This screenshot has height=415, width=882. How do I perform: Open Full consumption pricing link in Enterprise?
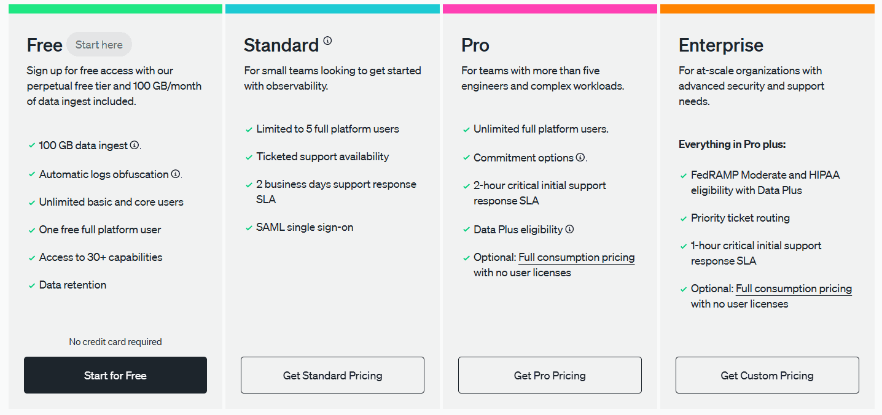click(x=794, y=289)
